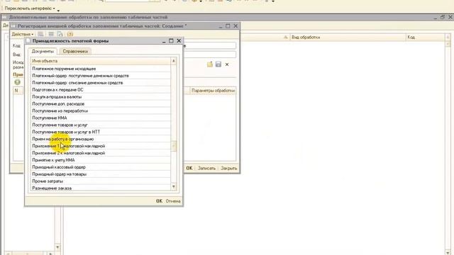
Task: Click the N column header in registration table
Action: point(18,91)
